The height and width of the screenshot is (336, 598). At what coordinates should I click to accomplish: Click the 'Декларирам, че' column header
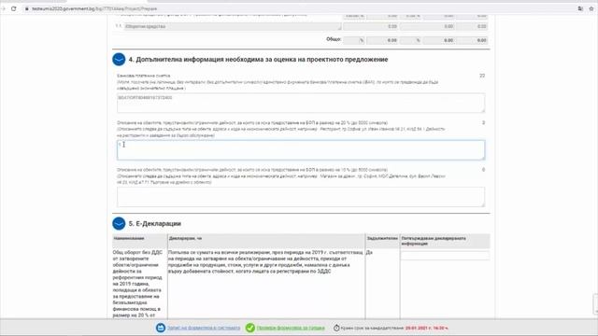pos(185,239)
